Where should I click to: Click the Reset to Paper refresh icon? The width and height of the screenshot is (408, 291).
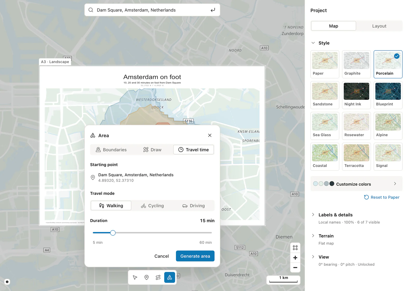[366, 197]
